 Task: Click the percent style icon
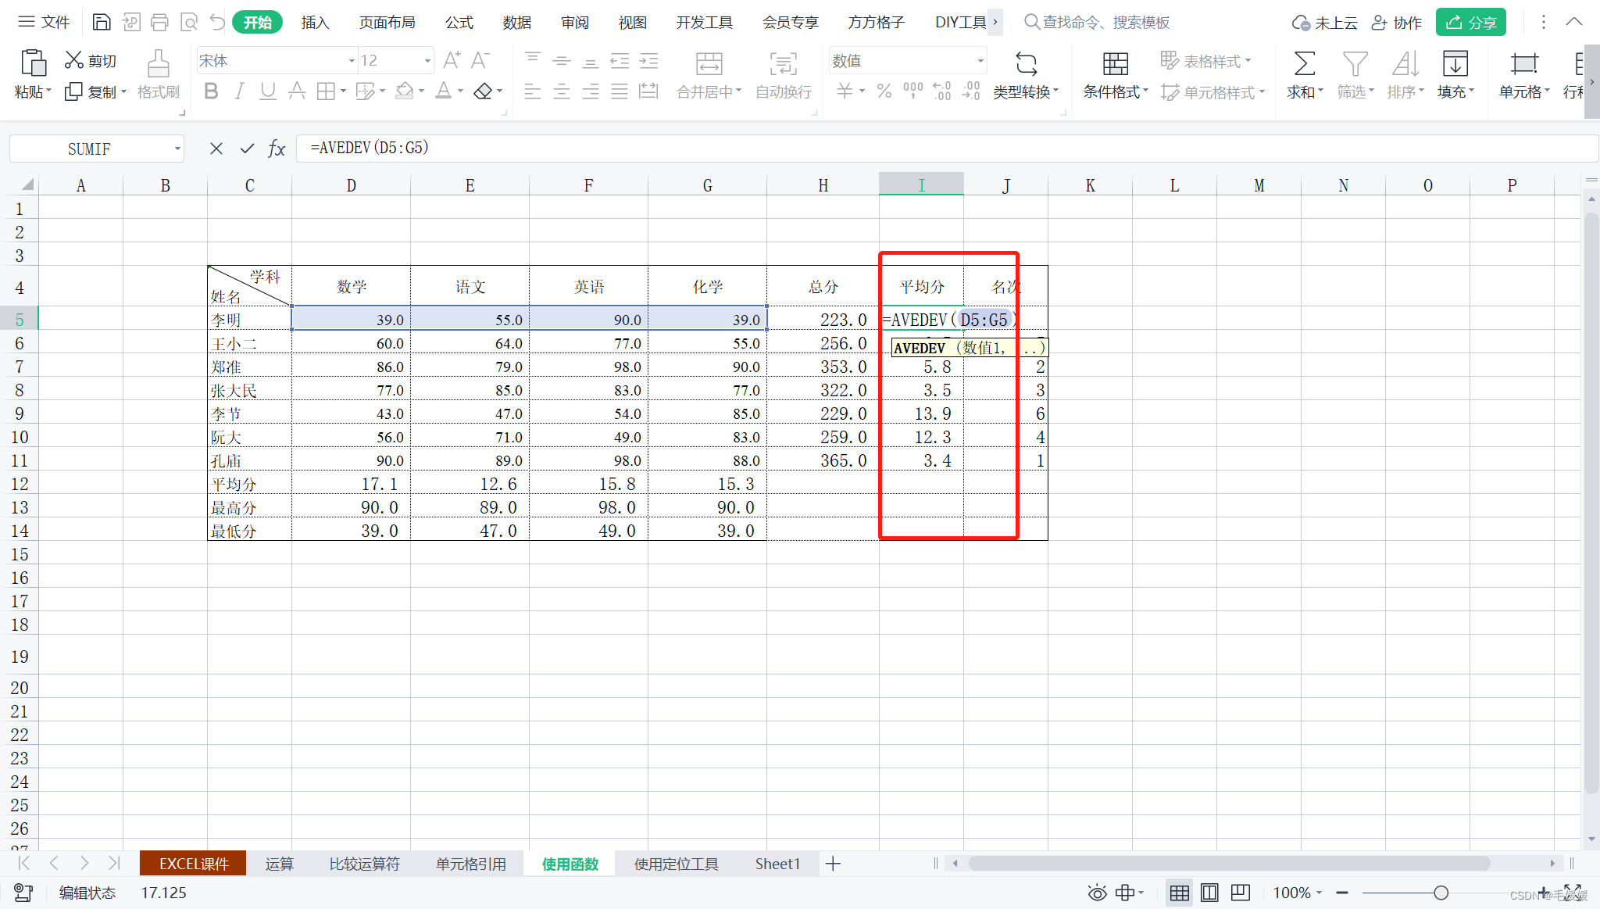884,91
